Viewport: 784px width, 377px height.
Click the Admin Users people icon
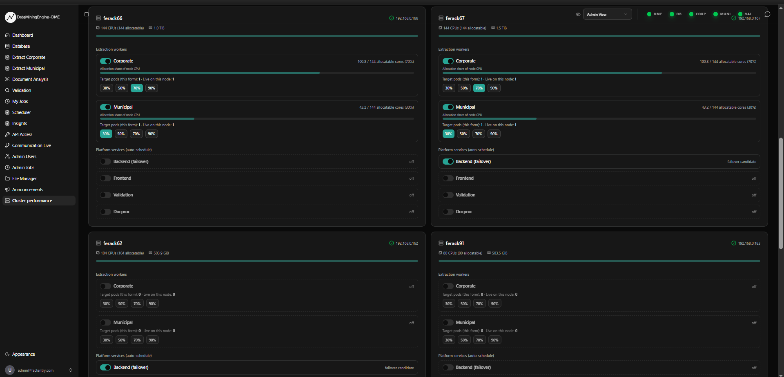tap(7, 156)
